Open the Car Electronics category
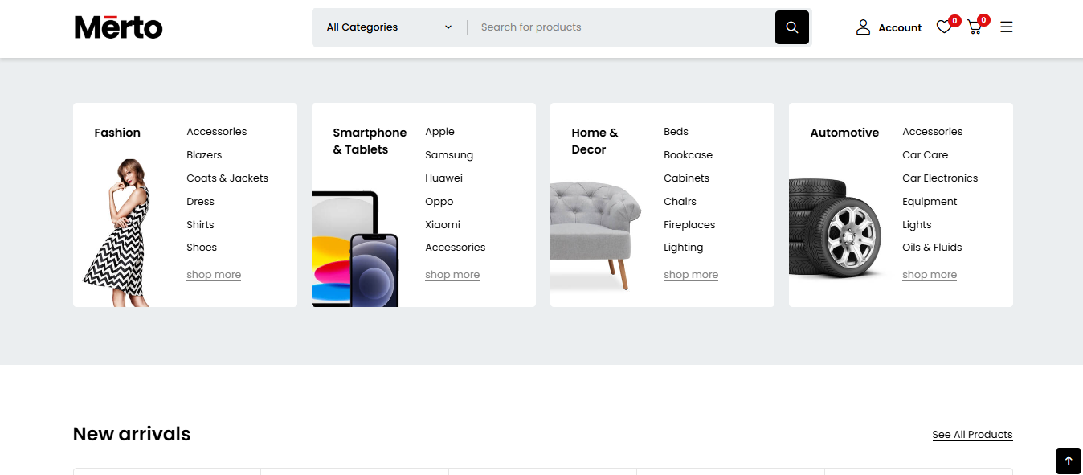Screen dimensions: 1083x475 (x=940, y=178)
